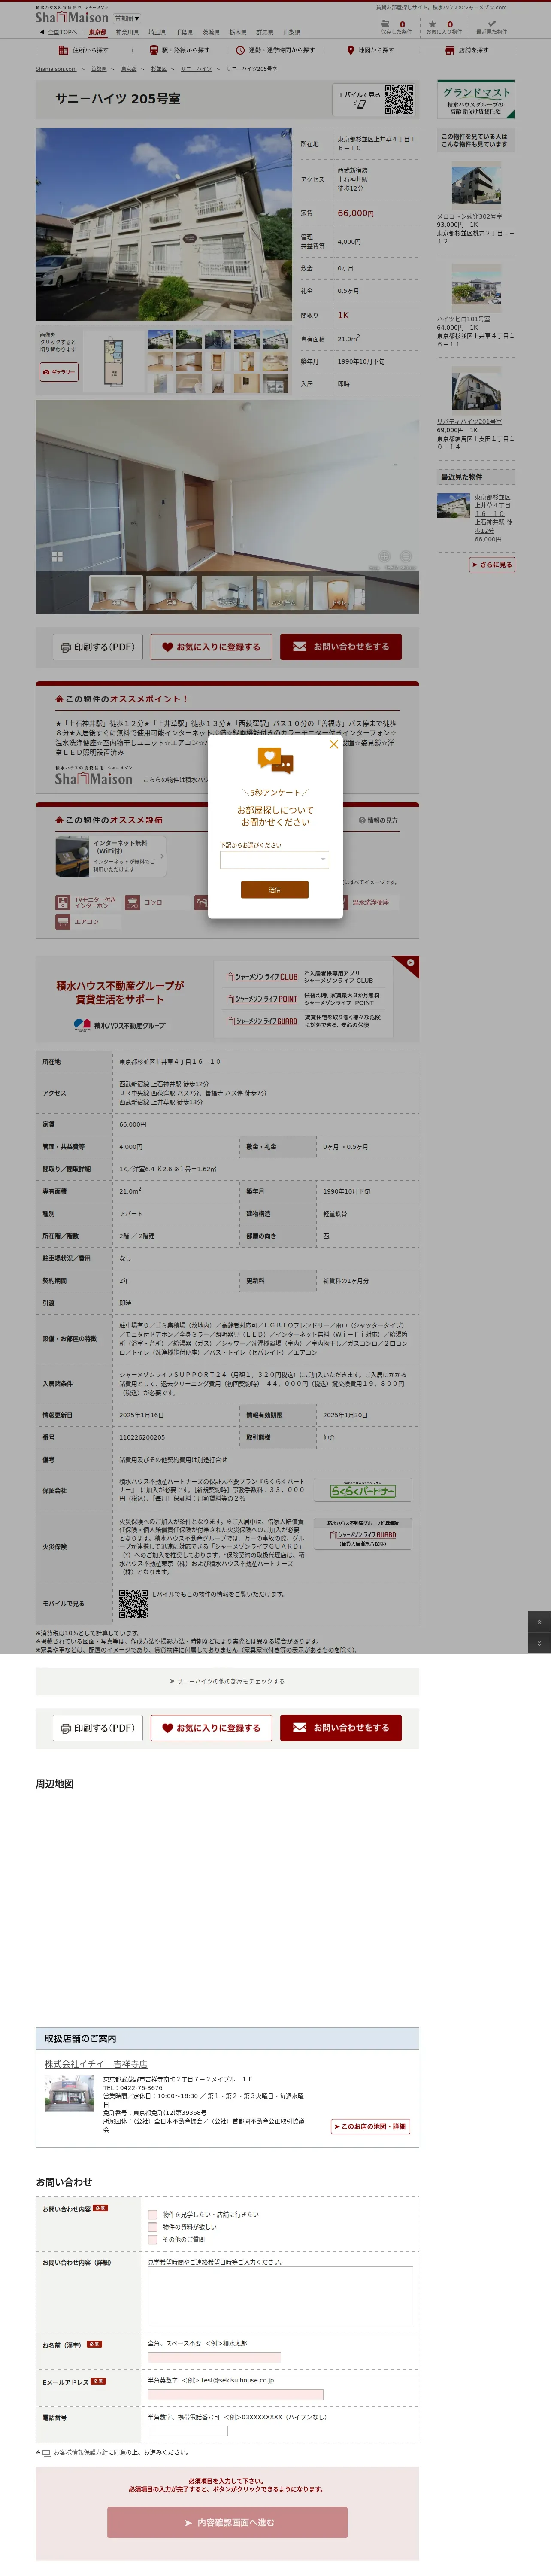
Task: Open the ギャラリー button under floor plan
Action: tap(58, 371)
